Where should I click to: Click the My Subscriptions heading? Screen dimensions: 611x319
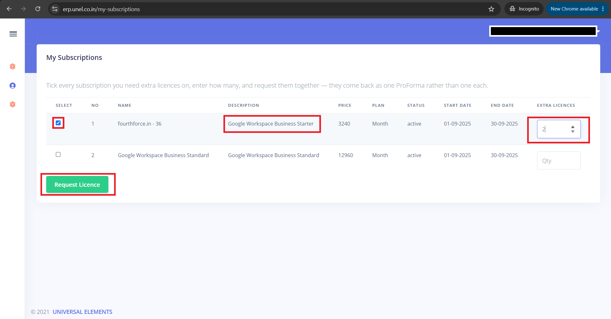[74, 57]
